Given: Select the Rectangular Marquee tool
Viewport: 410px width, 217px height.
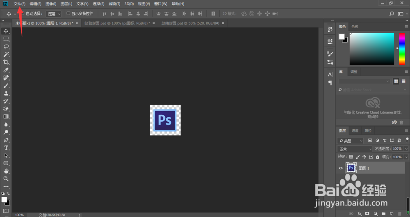Looking at the screenshot, I should 6,39.
